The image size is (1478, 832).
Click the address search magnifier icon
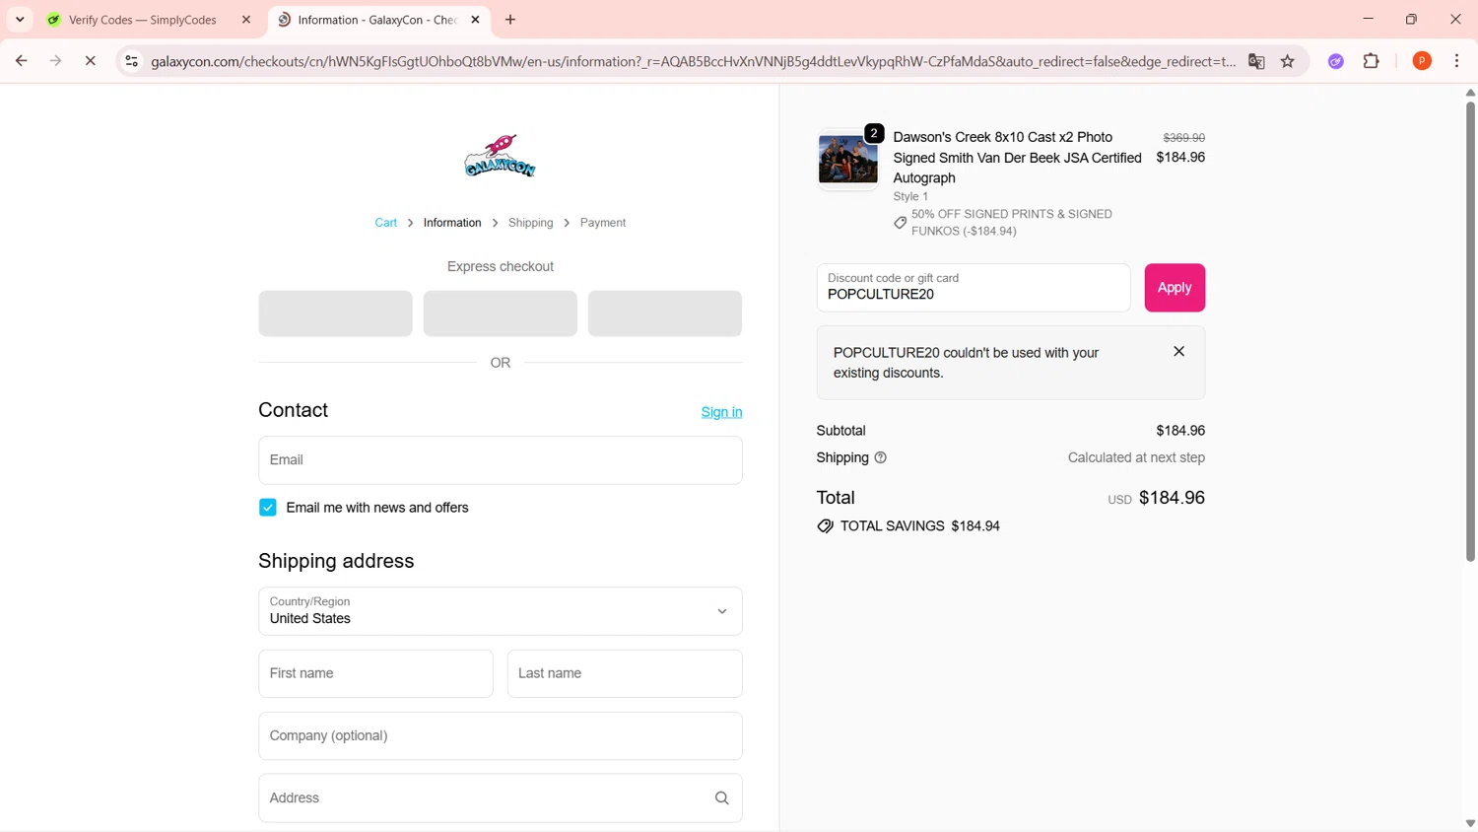(722, 798)
